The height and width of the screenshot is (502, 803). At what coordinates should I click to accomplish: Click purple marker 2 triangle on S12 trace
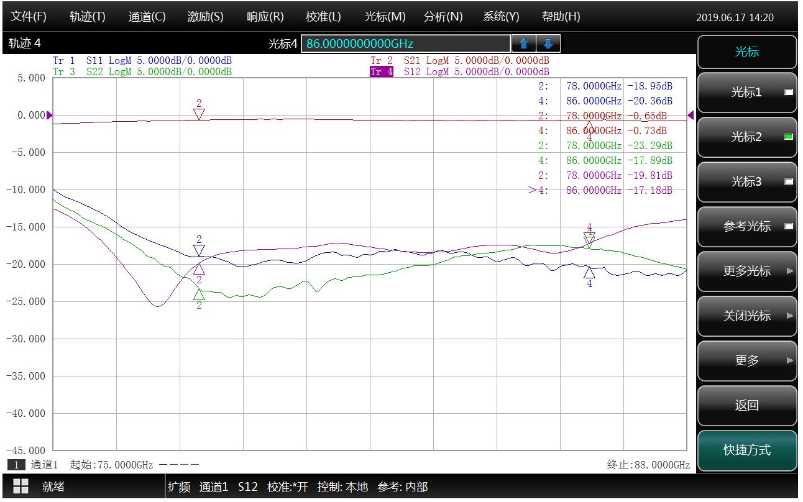point(199,268)
